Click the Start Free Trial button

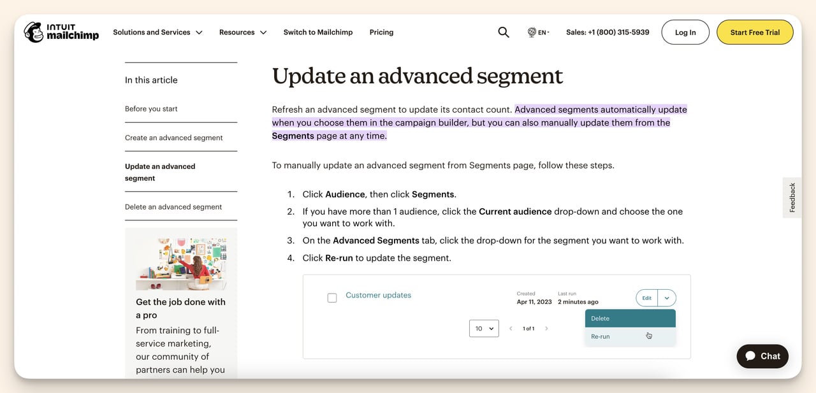(x=755, y=32)
